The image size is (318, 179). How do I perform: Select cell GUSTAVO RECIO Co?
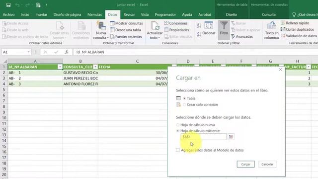[80, 73]
